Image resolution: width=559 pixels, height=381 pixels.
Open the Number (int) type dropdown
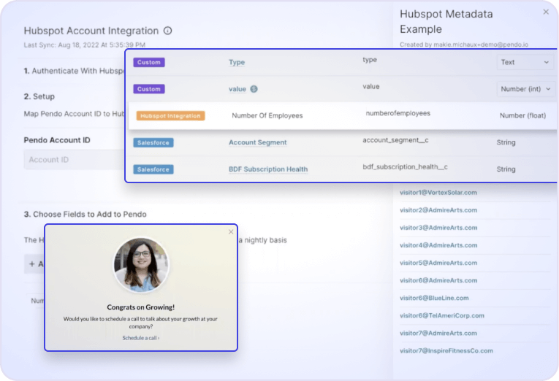(x=525, y=89)
